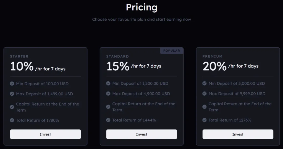Select the STARTER plan label
The height and width of the screenshot is (149, 283).
tap(19, 56)
